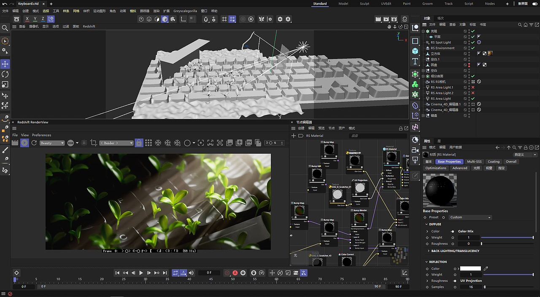Expand the 空白 object in tree
Viewport: 540px width, 297px height.
pos(424,71)
